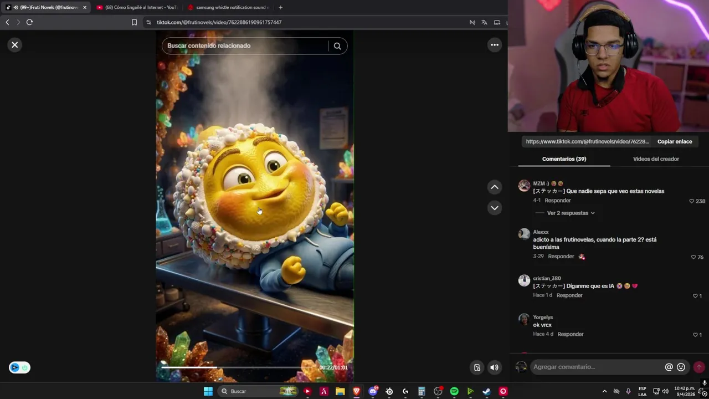Open Windows Start menu

(208, 391)
